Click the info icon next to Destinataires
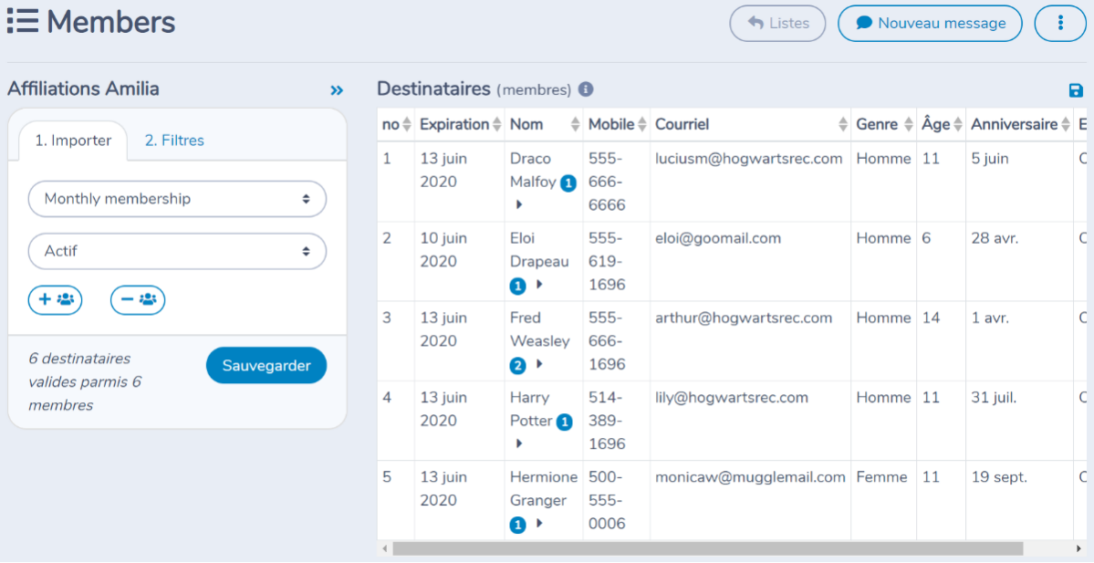The image size is (1094, 563). point(586,89)
